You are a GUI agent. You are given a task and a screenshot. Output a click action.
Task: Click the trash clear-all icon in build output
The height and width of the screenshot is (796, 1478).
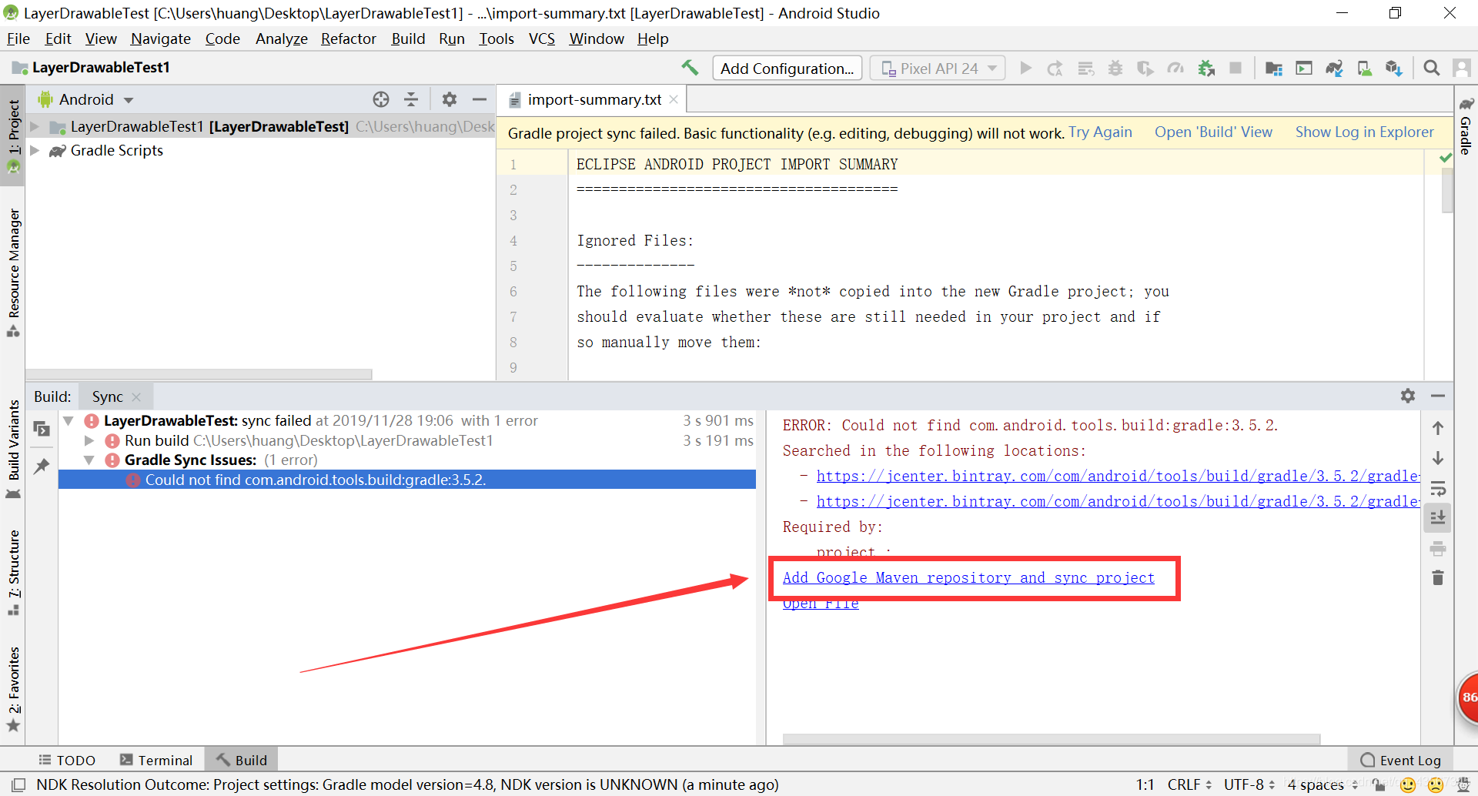(1438, 577)
